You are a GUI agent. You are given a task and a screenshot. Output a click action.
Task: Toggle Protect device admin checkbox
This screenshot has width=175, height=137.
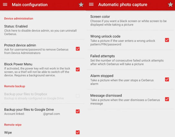click(78, 49)
